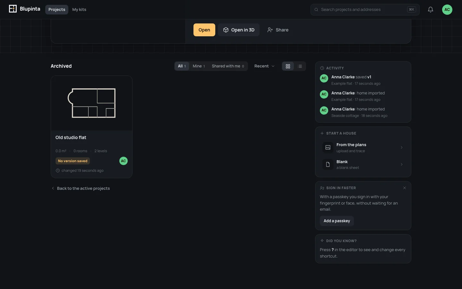Viewport: 462px width, 289px height.
Task: Show All projects filter
Action: [x=182, y=66]
